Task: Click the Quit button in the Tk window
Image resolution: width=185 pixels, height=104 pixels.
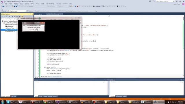Action: click(36, 30)
